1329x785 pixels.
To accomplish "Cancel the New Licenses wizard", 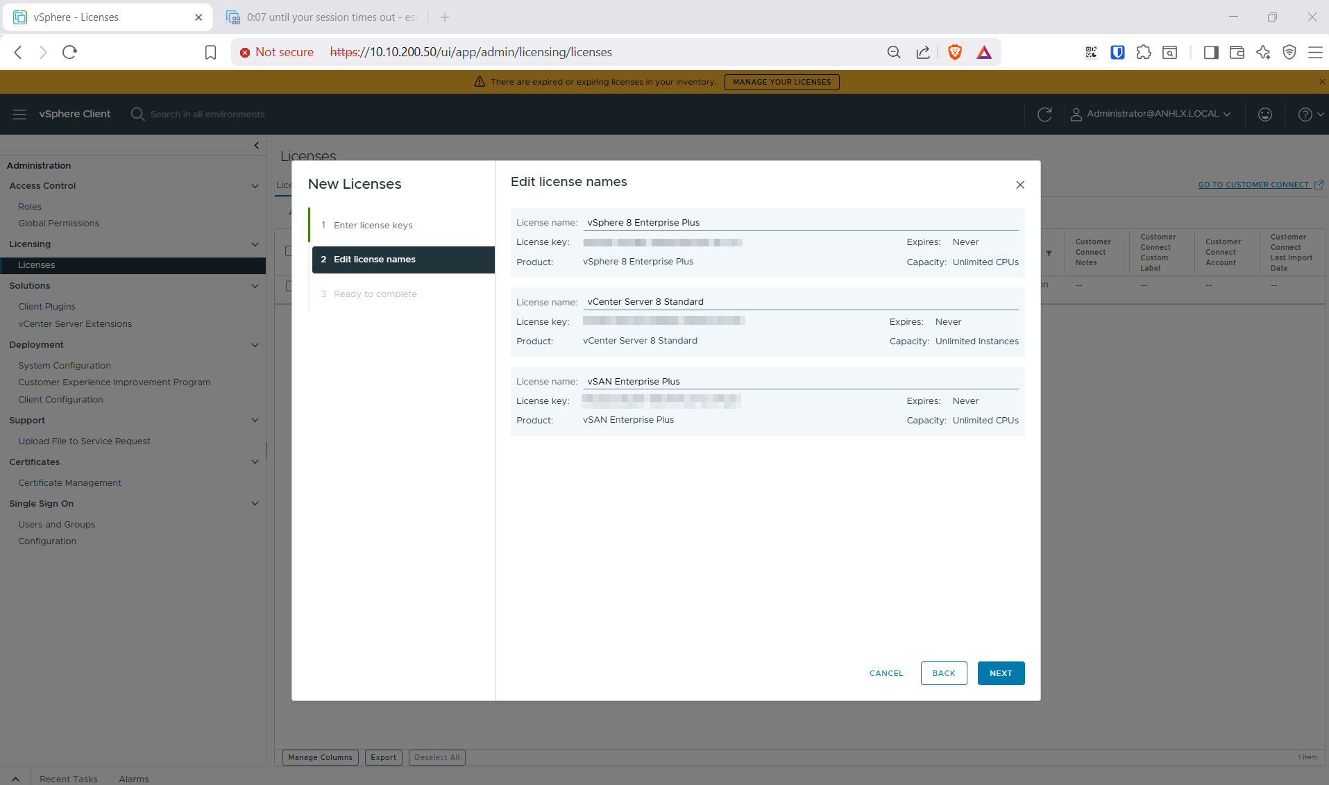I will [x=886, y=673].
